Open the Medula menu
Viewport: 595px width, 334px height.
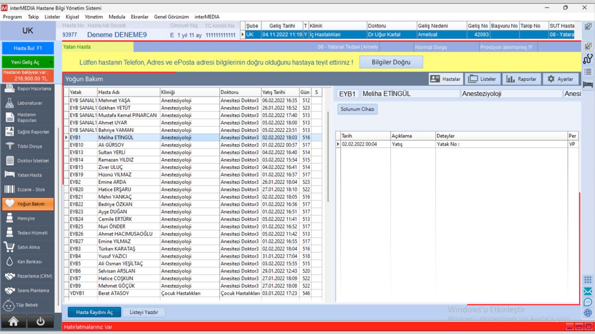117,17
